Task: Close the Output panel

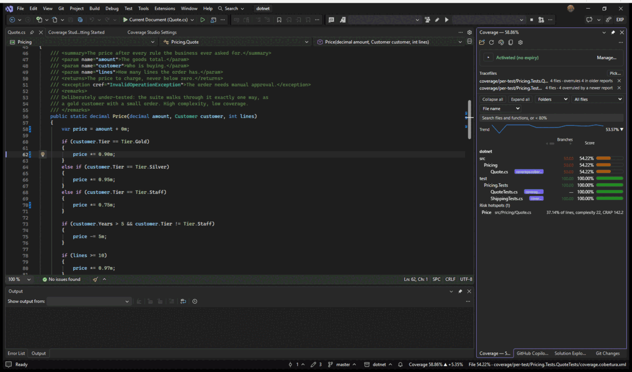Action: coord(469,291)
